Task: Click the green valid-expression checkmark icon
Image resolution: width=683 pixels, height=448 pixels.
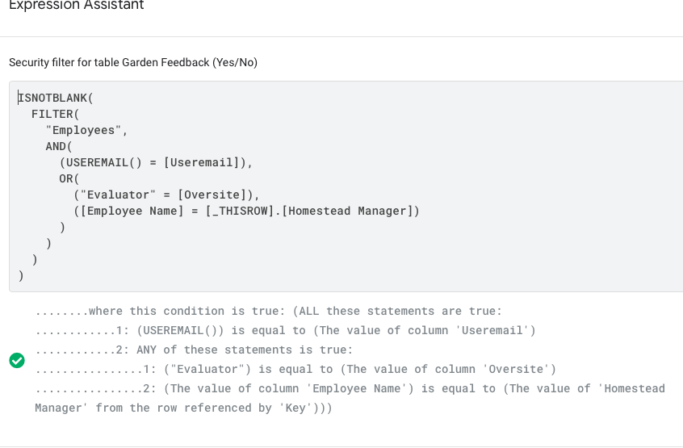Action: (x=17, y=360)
